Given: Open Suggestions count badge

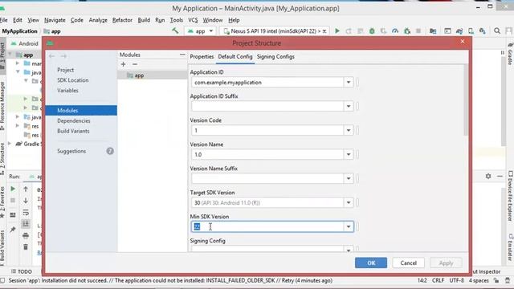Looking at the screenshot, I should [x=110, y=151].
